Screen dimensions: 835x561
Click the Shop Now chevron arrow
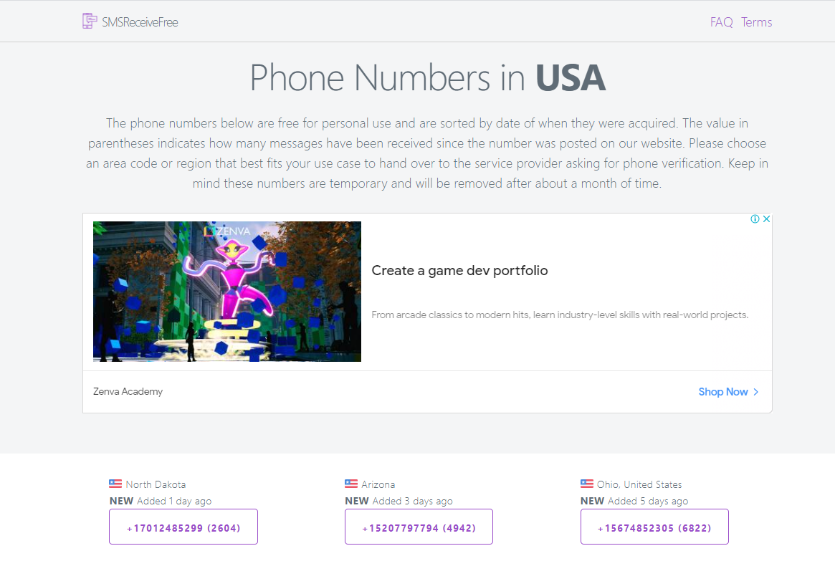[755, 392]
